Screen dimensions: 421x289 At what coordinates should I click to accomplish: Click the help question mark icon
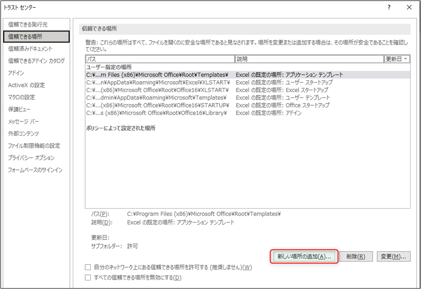tap(389, 8)
